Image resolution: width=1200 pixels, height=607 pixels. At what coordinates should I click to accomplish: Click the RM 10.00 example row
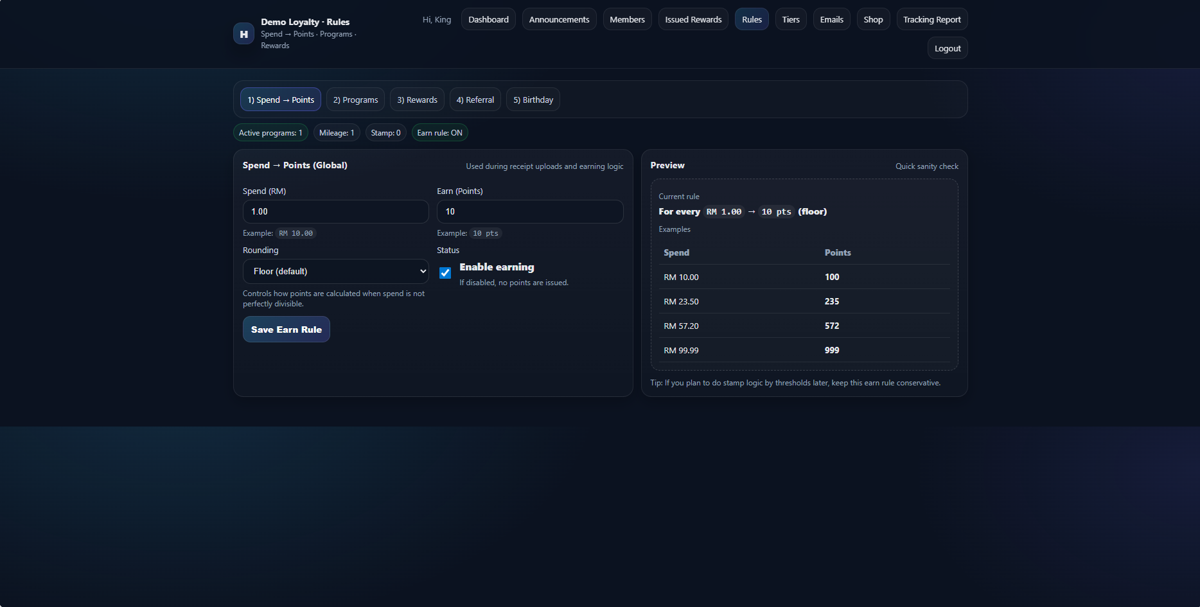804,277
